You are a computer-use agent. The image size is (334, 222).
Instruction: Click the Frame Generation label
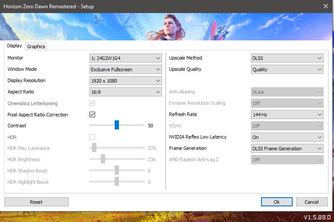click(x=188, y=148)
